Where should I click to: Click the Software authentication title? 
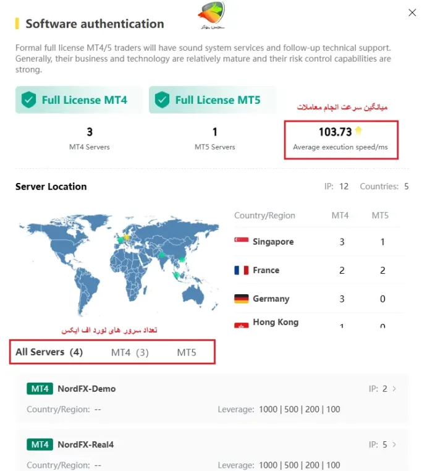(x=95, y=23)
